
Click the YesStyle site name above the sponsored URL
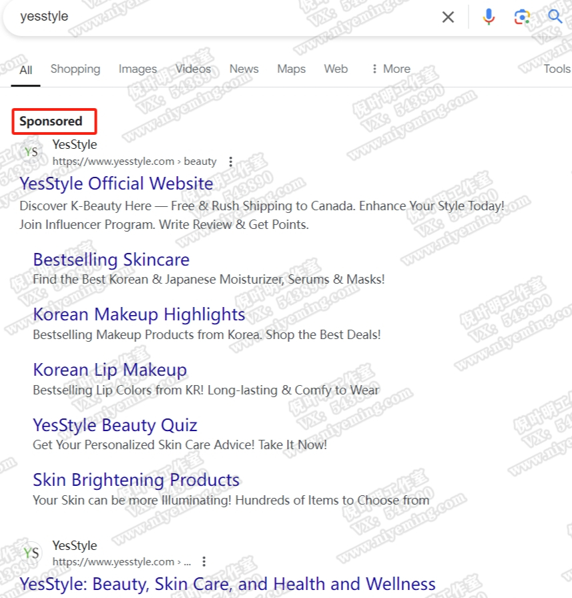(75, 145)
